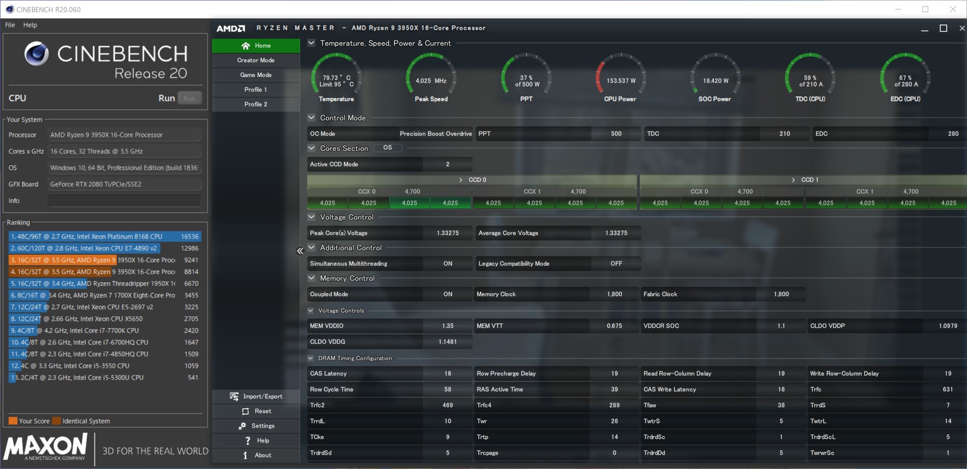This screenshot has height=469, width=967.
Task: Click the CPU Run button
Action: (189, 98)
